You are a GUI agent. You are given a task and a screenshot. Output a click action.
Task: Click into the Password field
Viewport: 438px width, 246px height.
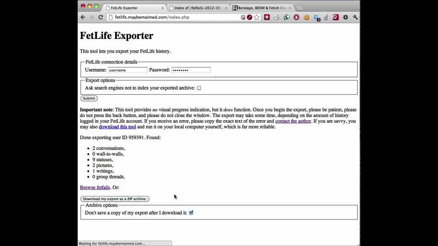point(191,70)
